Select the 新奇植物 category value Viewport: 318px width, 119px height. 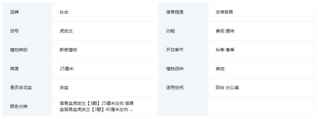coord(68,50)
